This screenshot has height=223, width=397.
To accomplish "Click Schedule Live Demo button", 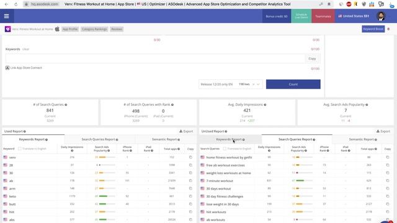I will pyautogui.click(x=301, y=16).
